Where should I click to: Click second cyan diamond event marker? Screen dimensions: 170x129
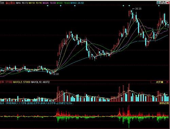tap(61, 5)
